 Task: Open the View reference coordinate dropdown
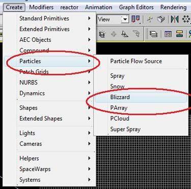click(x=125, y=19)
